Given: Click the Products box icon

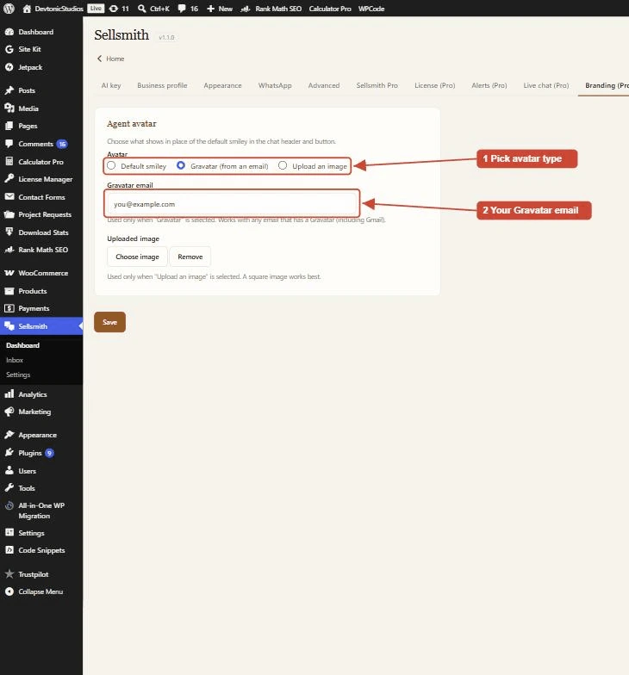Looking at the screenshot, I should (x=9, y=291).
